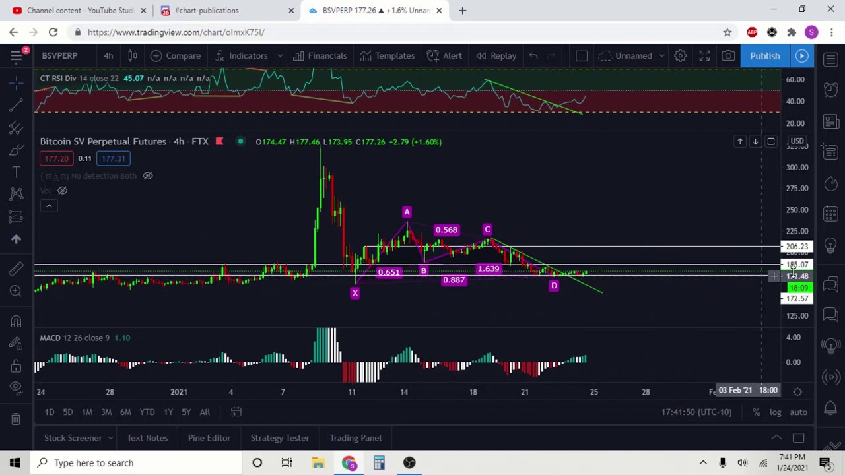This screenshot has width=845, height=475.
Task: Open the Financials button
Action: pyautogui.click(x=320, y=56)
